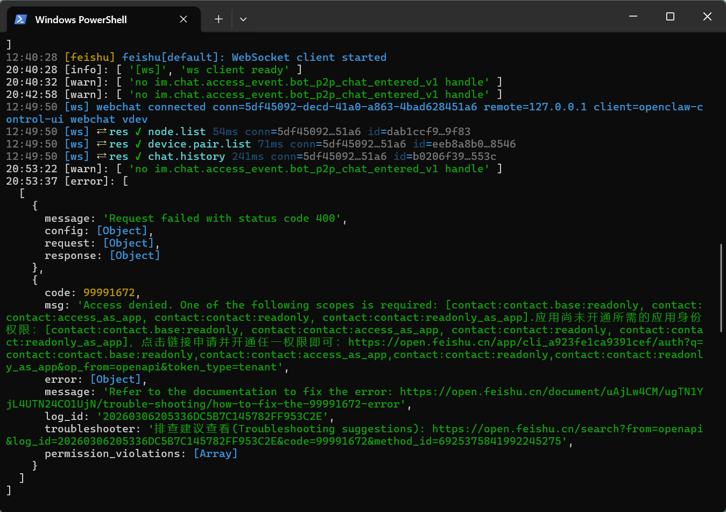
Task: Click the Chinese text 排查建议查看
Action: point(192,429)
